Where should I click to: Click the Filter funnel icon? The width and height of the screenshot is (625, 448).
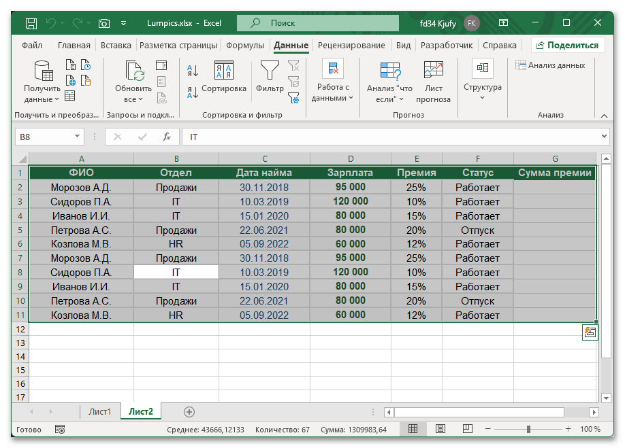270,71
